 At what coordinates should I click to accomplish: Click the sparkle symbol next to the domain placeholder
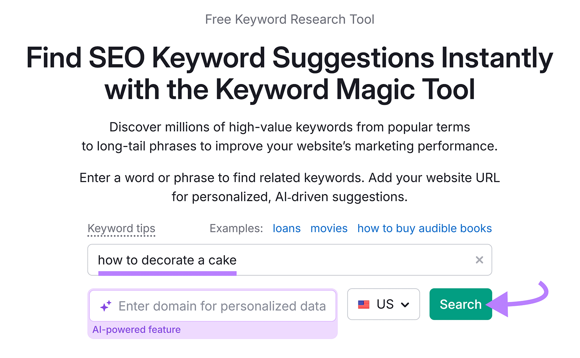[x=106, y=306]
